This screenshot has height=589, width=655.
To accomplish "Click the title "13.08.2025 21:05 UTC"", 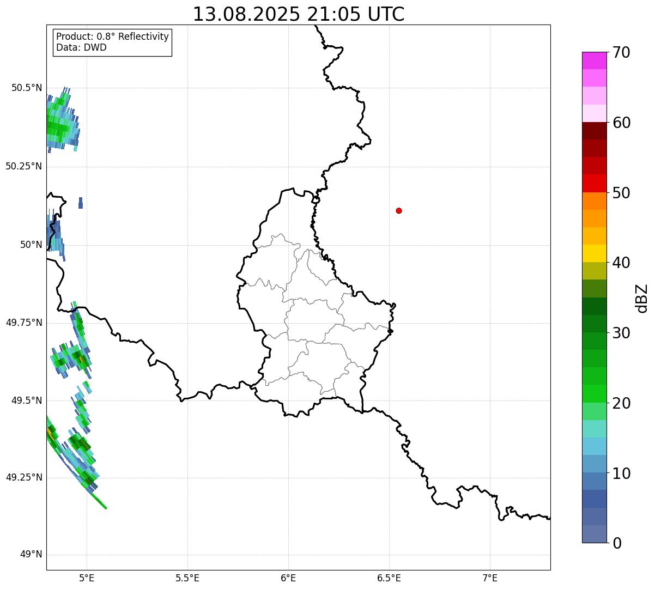I will point(299,14).
